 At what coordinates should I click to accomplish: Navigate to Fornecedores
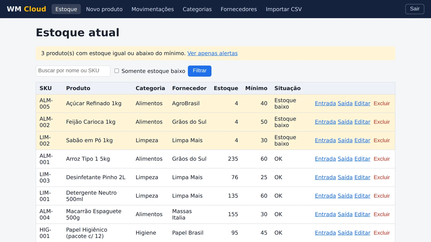tap(239, 9)
